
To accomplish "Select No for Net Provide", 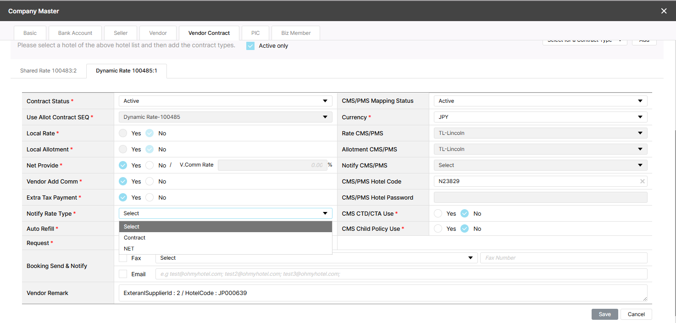I will click(150, 165).
